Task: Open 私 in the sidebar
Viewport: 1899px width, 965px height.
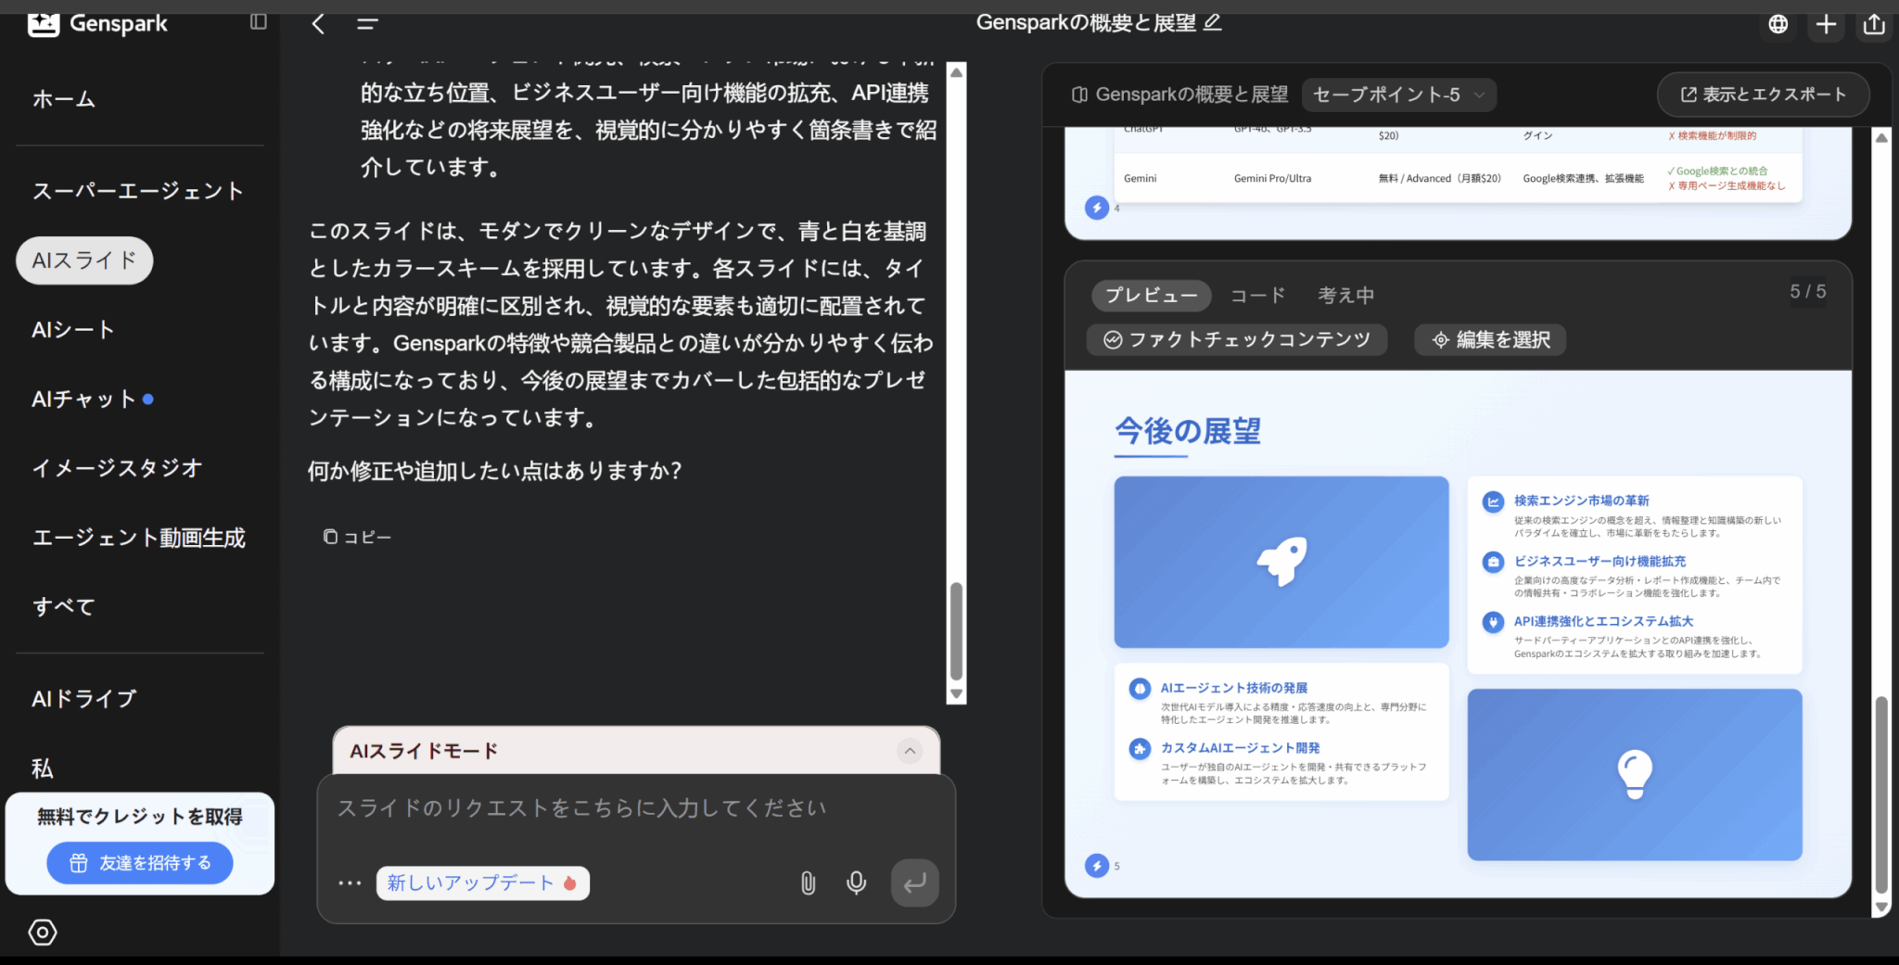Action: [43, 768]
